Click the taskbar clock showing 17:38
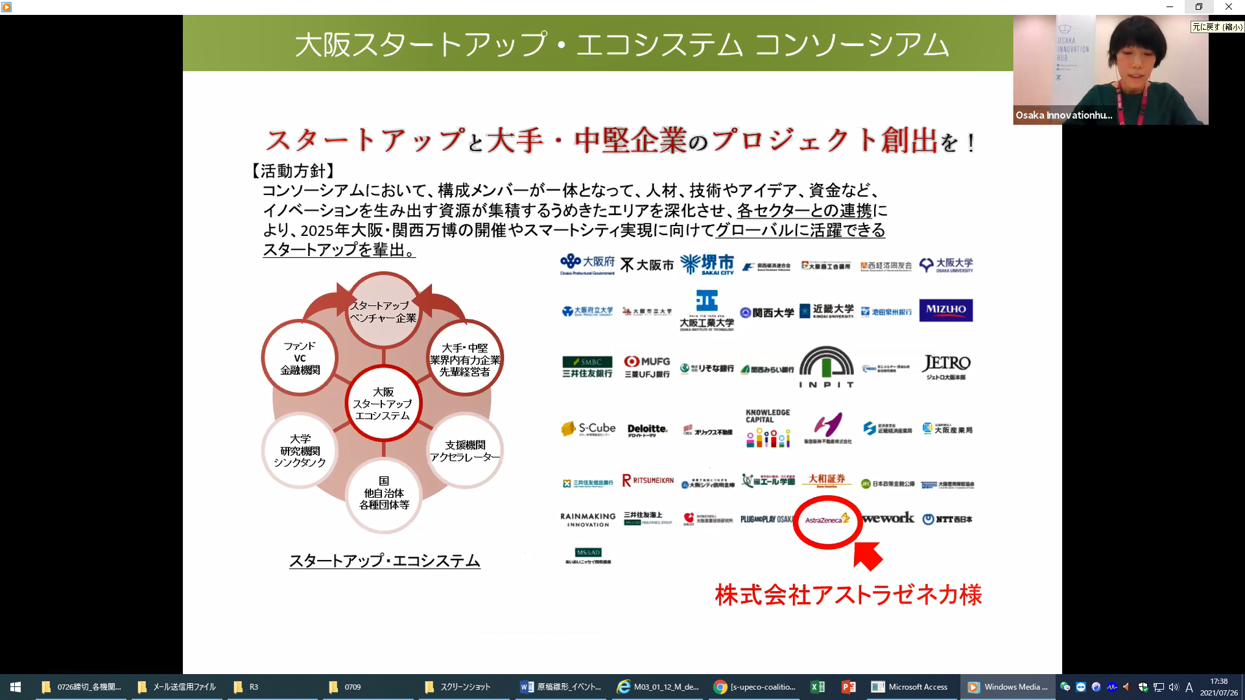The height and width of the screenshot is (700, 1245). [x=1218, y=687]
